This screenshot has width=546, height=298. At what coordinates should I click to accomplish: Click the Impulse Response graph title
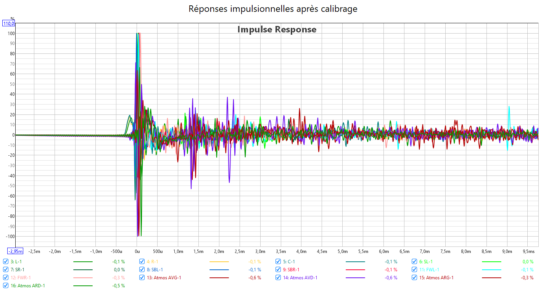277,29
